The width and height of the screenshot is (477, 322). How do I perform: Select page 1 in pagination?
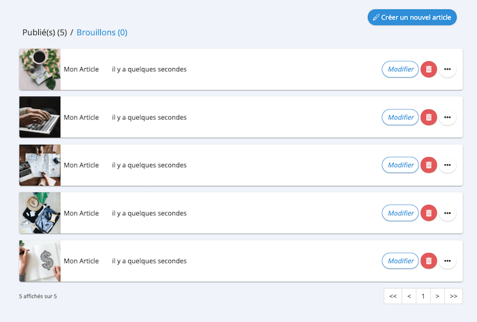coord(423,296)
